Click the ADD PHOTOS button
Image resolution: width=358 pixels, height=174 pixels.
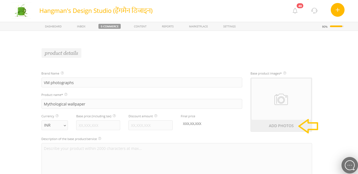(281, 125)
